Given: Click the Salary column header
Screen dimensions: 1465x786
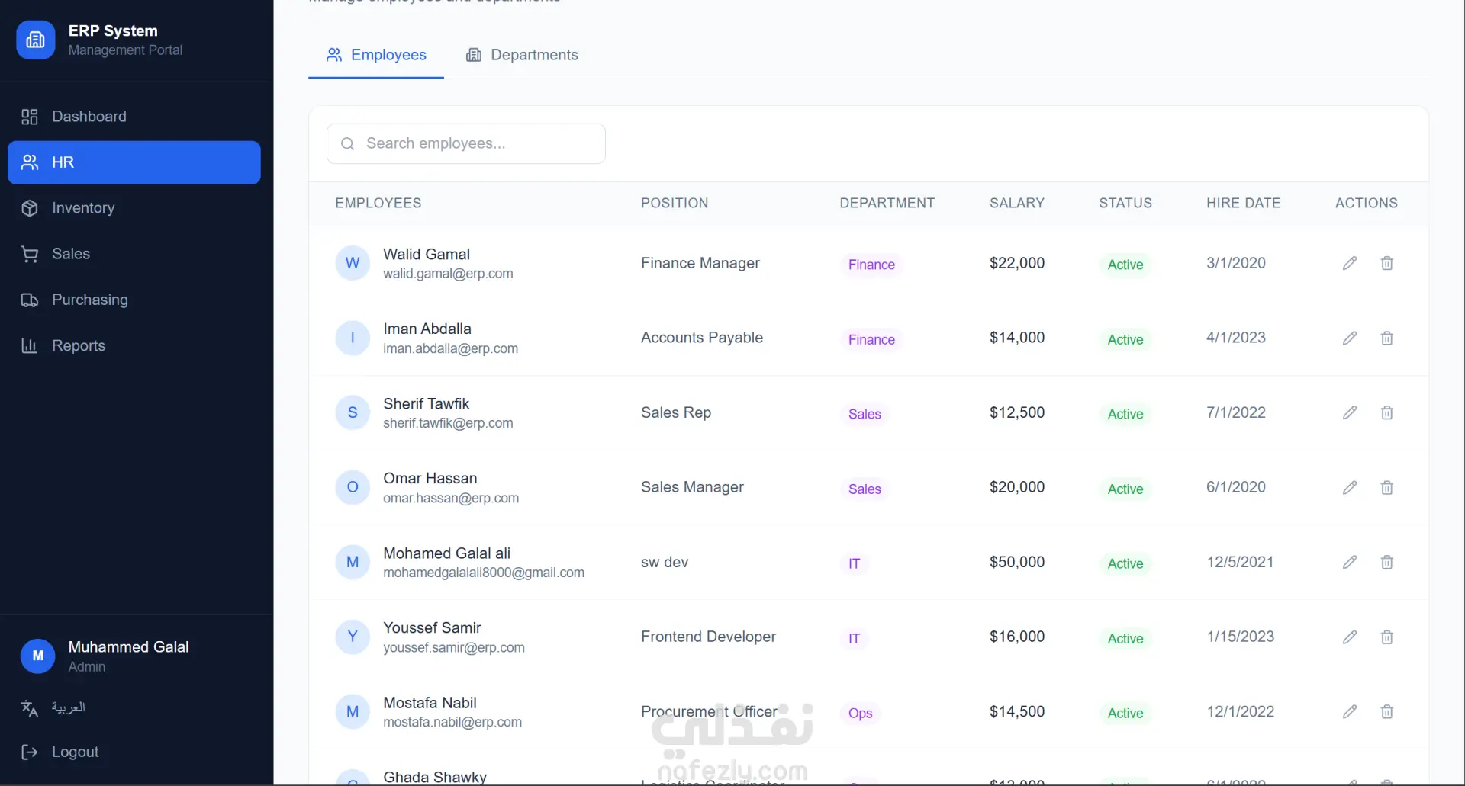Looking at the screenshot, I should 1017,203.
